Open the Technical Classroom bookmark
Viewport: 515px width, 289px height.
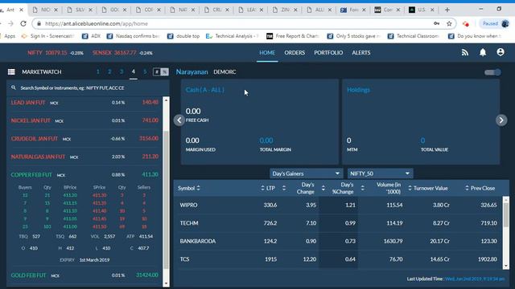tap(413, 36)
